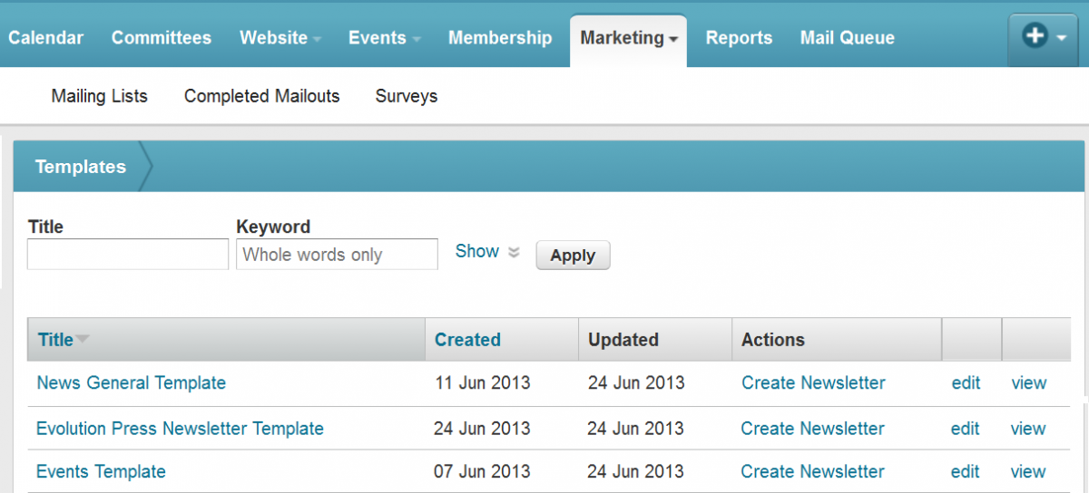Click the Title column sort arrow

(x=83, y=340)
